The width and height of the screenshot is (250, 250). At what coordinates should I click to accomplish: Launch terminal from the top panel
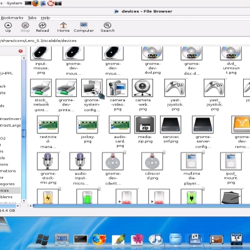tap(28, 3)
